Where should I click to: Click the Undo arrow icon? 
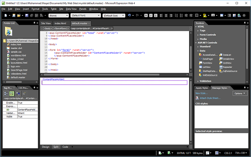(129, 15)
